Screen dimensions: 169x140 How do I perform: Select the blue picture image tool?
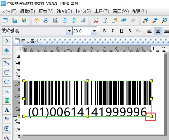click(7, 91)
